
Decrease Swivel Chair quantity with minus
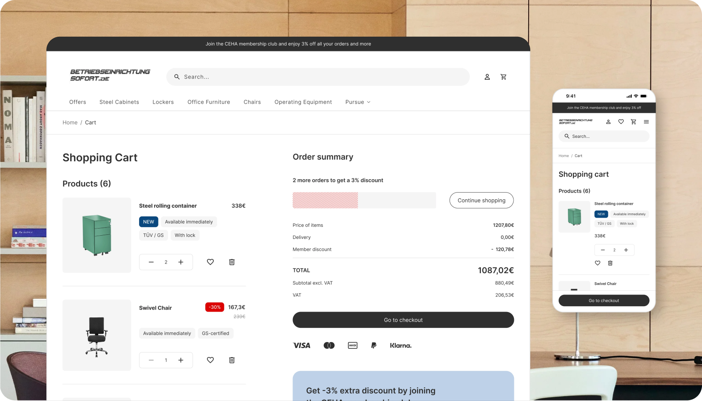click(x=151, y=360)
